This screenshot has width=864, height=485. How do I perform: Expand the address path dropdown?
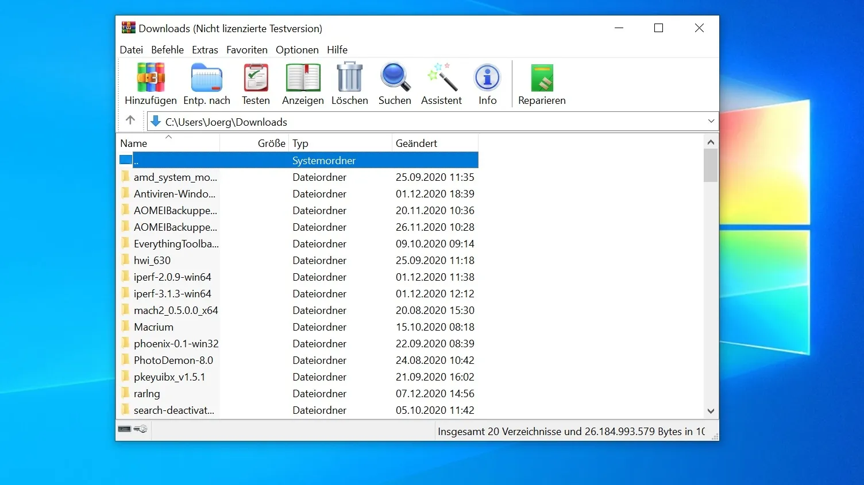[x=711, y=121]
